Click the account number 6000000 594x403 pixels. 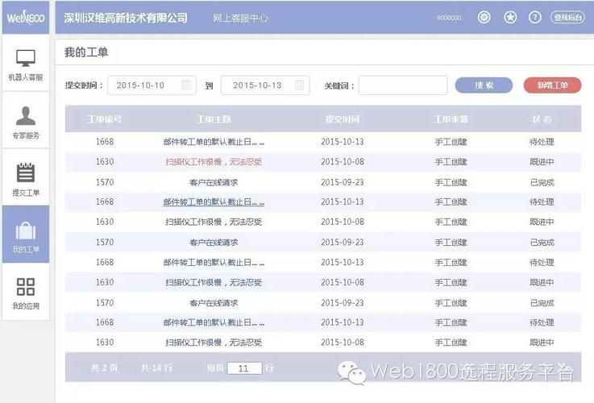pyautogui.click(x=449, y=18)
